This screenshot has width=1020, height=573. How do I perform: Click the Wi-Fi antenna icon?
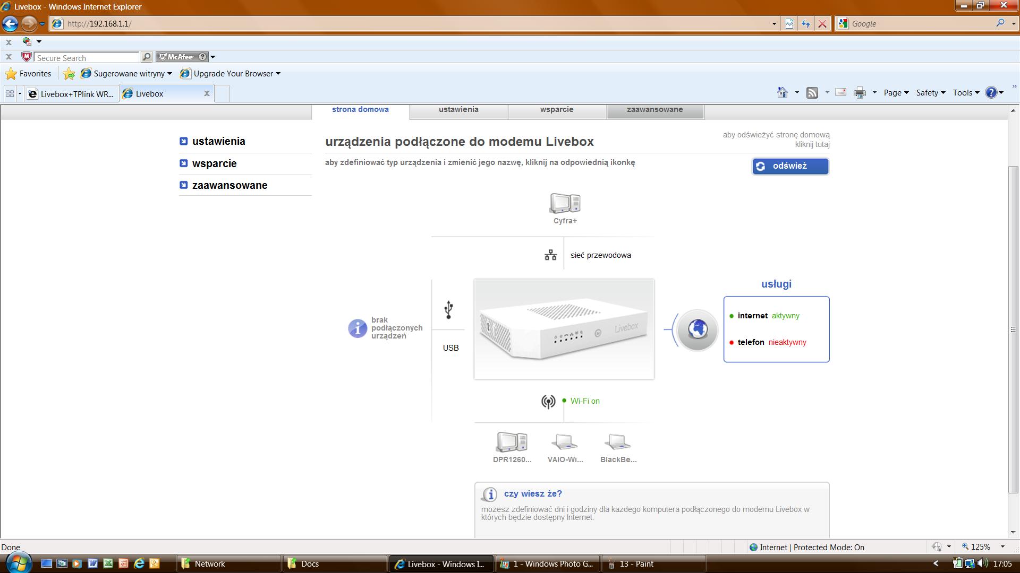pos(548,402)
